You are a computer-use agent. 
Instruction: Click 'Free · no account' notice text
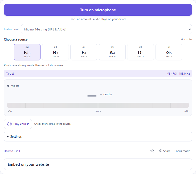click(98, 19)
